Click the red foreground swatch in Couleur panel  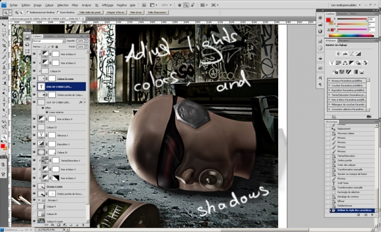coord(328,20)
